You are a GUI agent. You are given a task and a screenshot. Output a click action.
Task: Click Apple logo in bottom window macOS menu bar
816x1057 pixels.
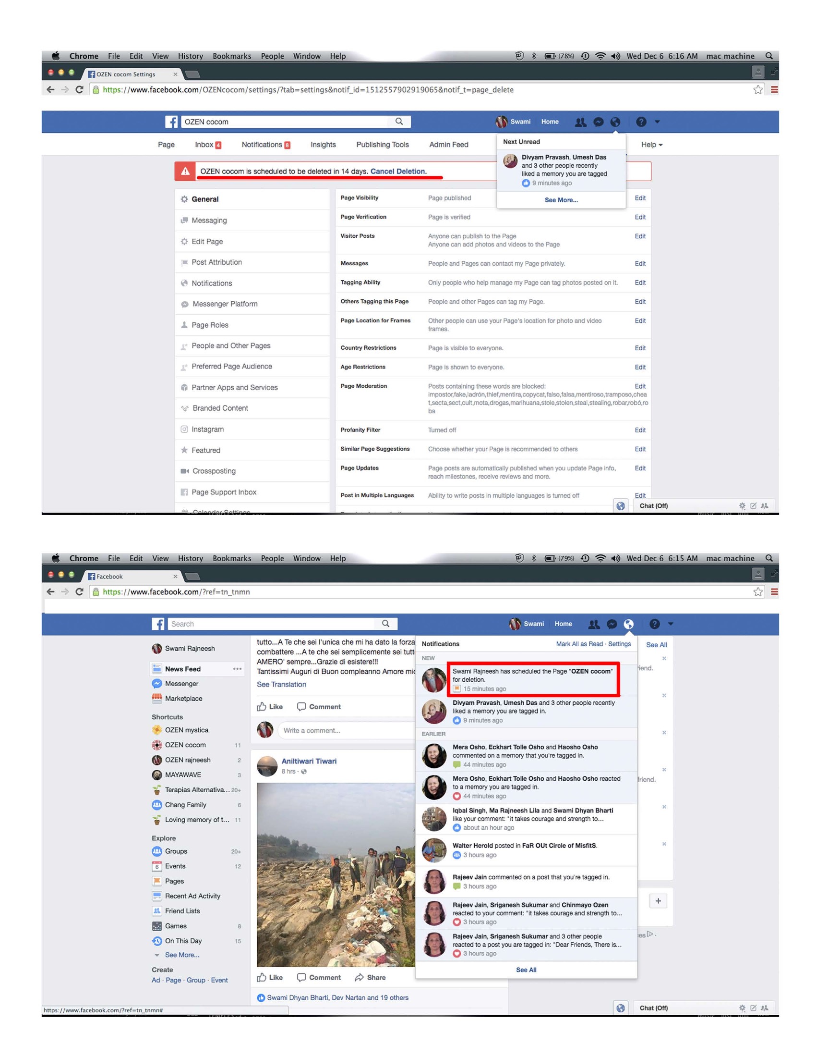(x=56, y=558)
